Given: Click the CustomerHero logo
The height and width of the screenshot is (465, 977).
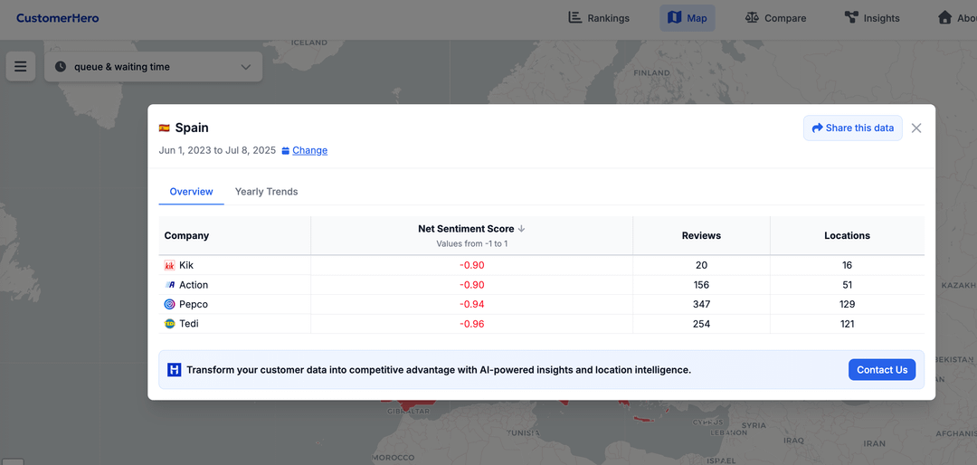Looking at the screenshot, I should 58,18.
